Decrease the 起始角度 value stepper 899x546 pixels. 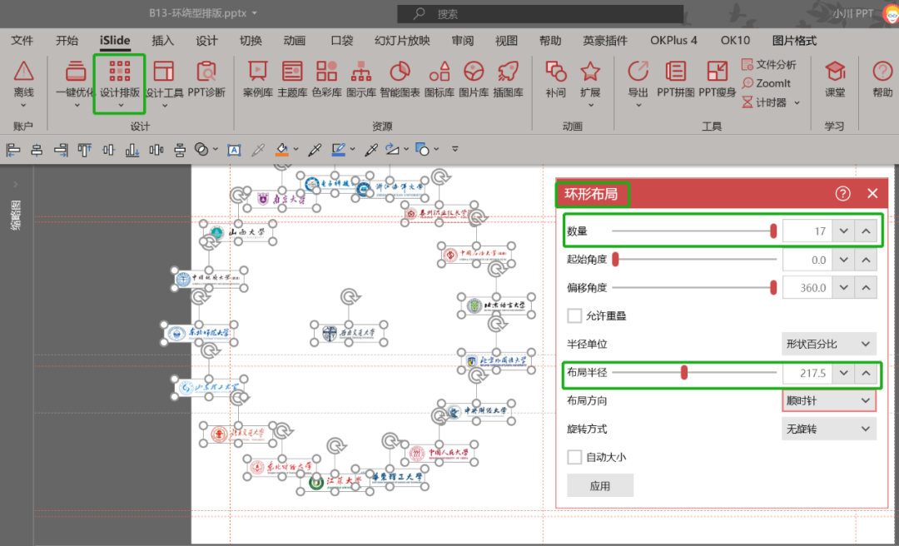(x=843, y=259)
